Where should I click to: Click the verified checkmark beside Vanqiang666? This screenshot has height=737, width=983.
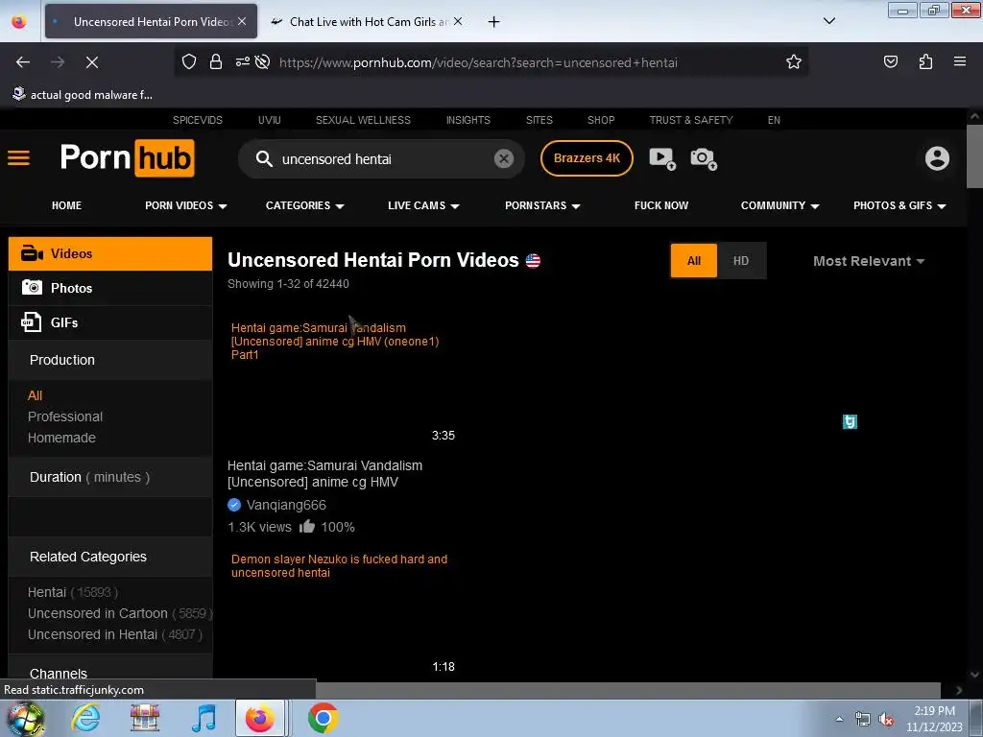(x=234, y=505)
